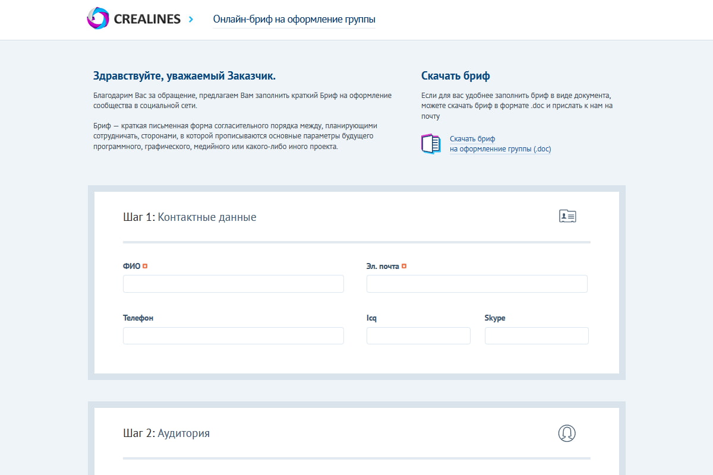Focus the ФИО input field

(x=233, y=284)
